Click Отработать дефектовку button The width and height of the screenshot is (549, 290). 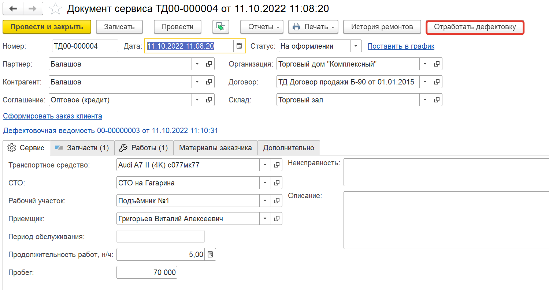click(x=475, y=27)
